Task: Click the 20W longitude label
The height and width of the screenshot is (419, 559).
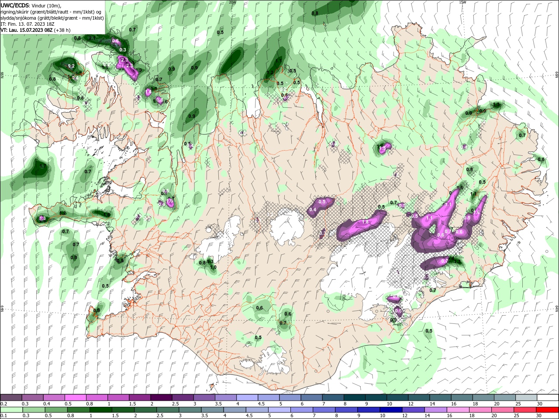Action: (x=232, y=2)
